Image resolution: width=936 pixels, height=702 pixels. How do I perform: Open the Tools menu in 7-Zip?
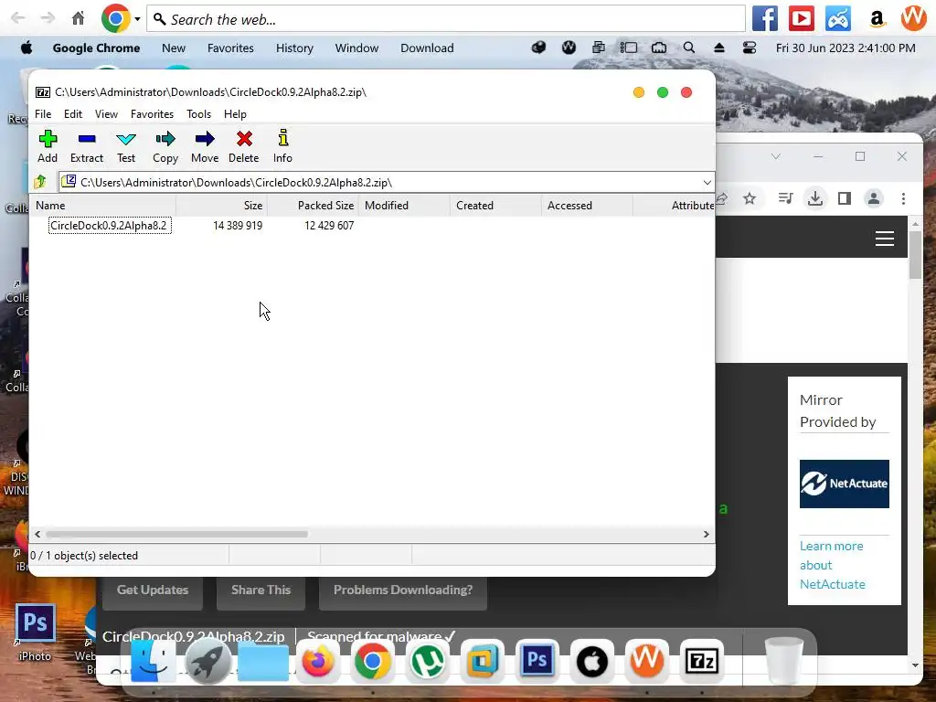click(198, 114)
